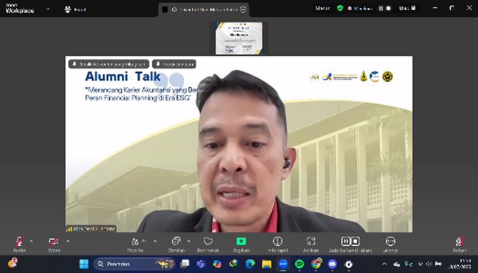Viewport: 478px width, 273px height.
Task: Open Microsoft Edge from the taskbar
Action: click(250, 264)
